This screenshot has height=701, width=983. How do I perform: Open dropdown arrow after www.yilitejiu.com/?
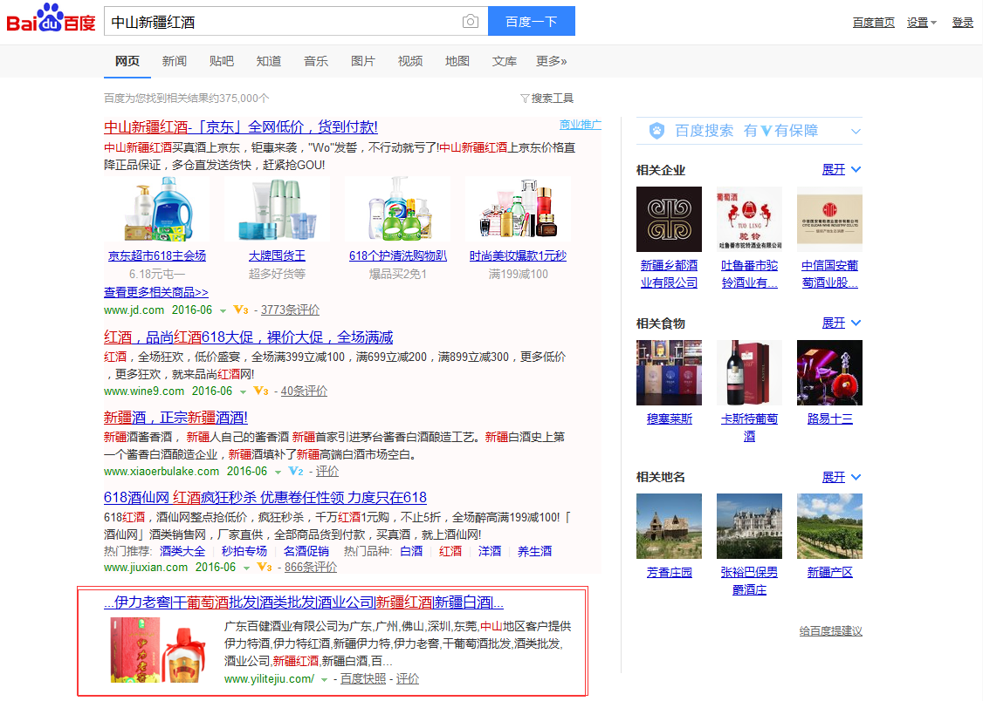(x=324, y=680)
